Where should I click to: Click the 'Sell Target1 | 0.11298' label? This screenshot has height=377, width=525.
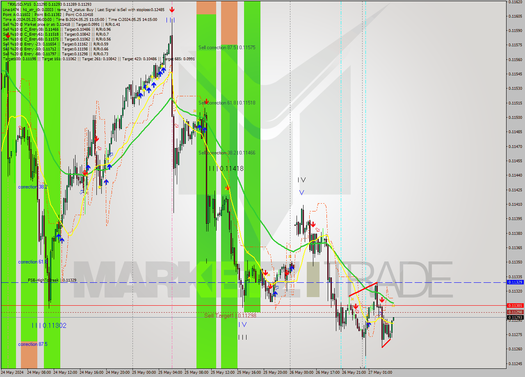pyautogui.click(x=230, y=316)
